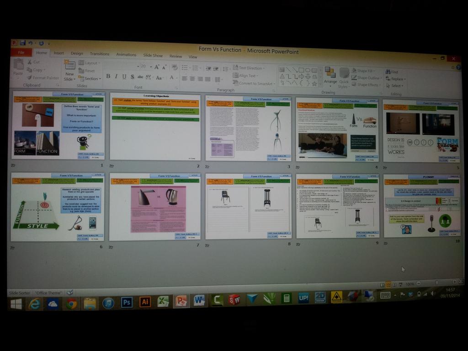Click the zoom out minus button

[x=419, y=283]
